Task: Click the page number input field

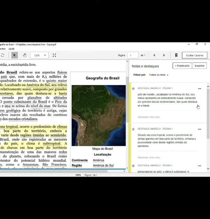Action: coord(133,55)
